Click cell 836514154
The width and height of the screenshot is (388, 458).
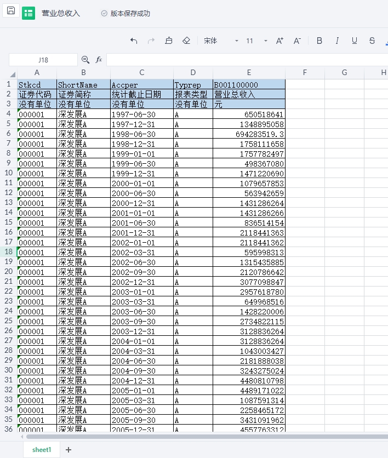pyautogui.click(x=249, y=223)
